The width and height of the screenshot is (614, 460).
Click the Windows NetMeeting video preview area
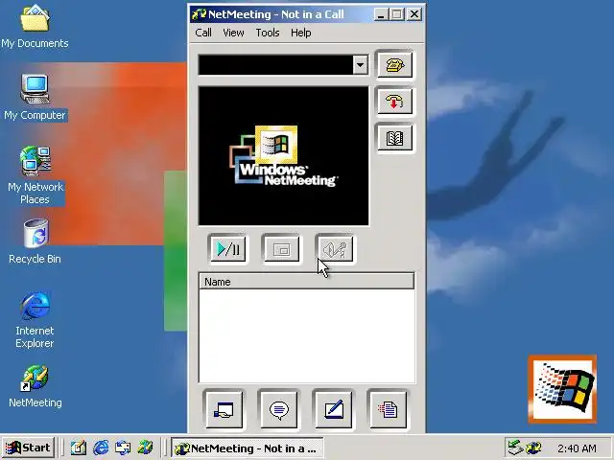coord(284,156)
